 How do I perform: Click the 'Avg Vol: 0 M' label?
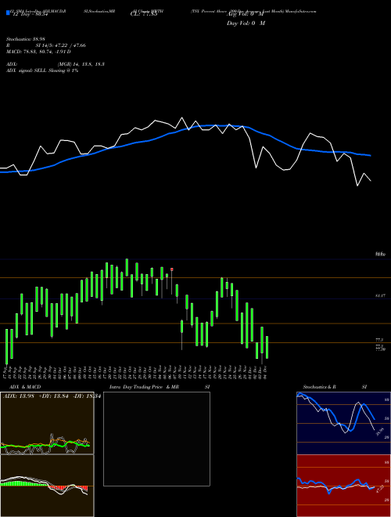point(246,14)
